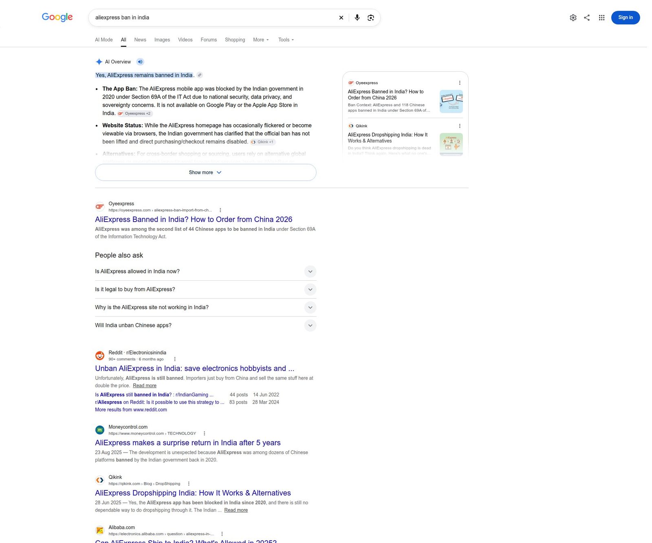Switch to the Videos tab
Image resolution: width=652 pixels, height=543 pixels.
tap(185, 40)
